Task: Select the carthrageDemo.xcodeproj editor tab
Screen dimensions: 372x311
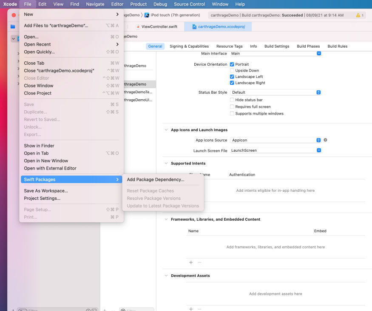Action: coord(218,27)
